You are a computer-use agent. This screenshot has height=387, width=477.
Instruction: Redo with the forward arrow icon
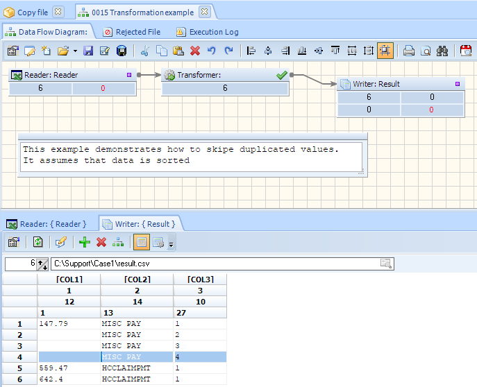pyautogui.click(x=228, y=51)
